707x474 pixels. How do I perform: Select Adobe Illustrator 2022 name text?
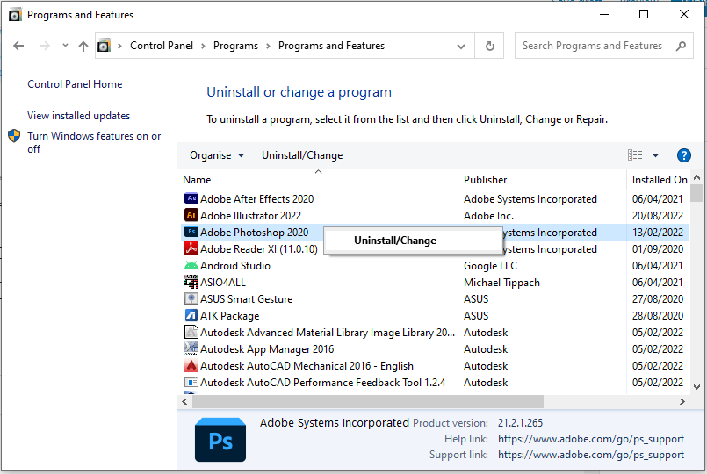[250, 216]
